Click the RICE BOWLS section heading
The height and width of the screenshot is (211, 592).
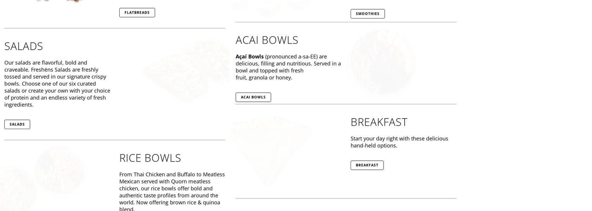[x=150, y=158]
